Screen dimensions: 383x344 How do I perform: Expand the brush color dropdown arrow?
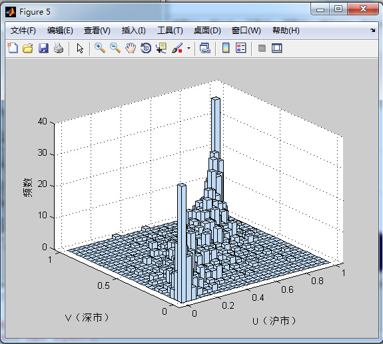click(x=189, y=48)
